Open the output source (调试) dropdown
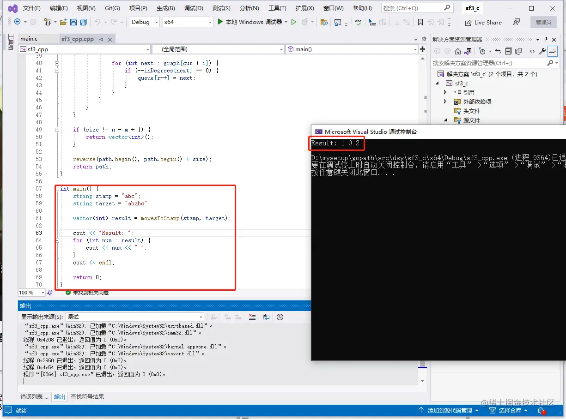 135,317
